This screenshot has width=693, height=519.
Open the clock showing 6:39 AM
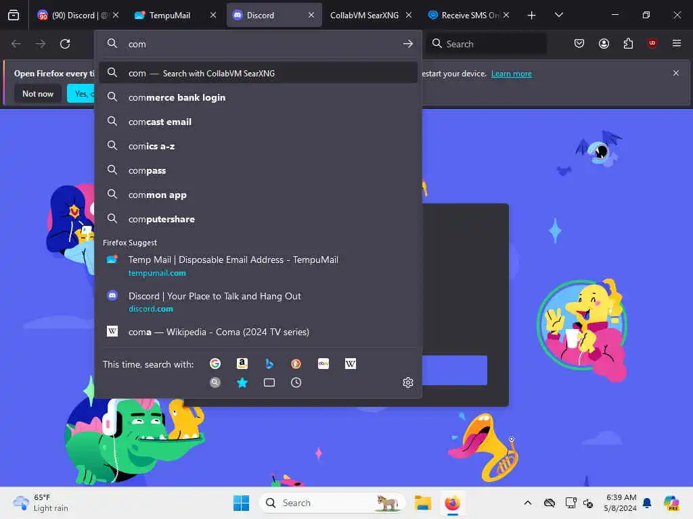(x=620, y=503)
